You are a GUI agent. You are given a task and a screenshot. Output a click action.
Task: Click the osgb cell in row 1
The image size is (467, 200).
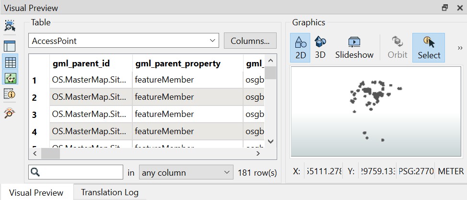pos(254,80)
